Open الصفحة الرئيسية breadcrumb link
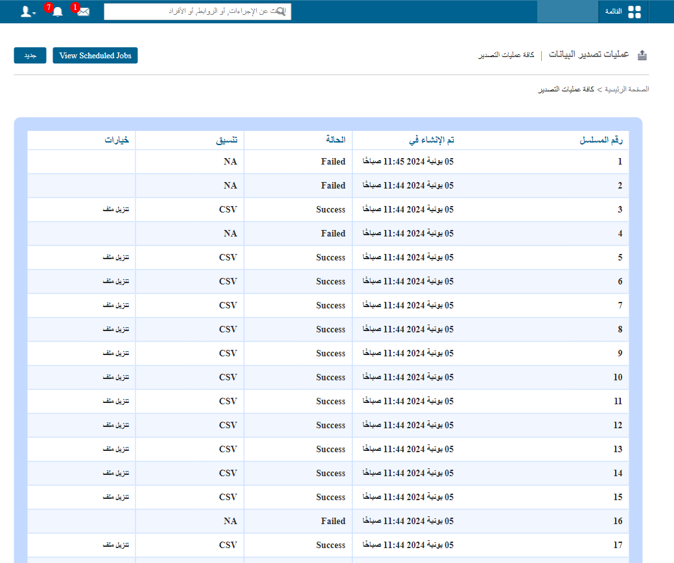 coord(627,89)
